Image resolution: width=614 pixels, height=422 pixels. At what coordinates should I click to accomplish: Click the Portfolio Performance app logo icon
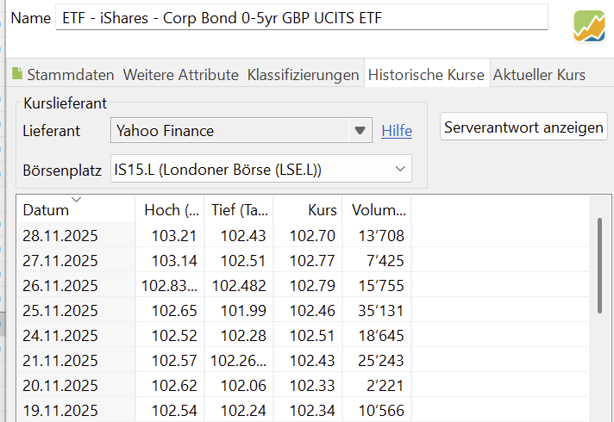589,26
